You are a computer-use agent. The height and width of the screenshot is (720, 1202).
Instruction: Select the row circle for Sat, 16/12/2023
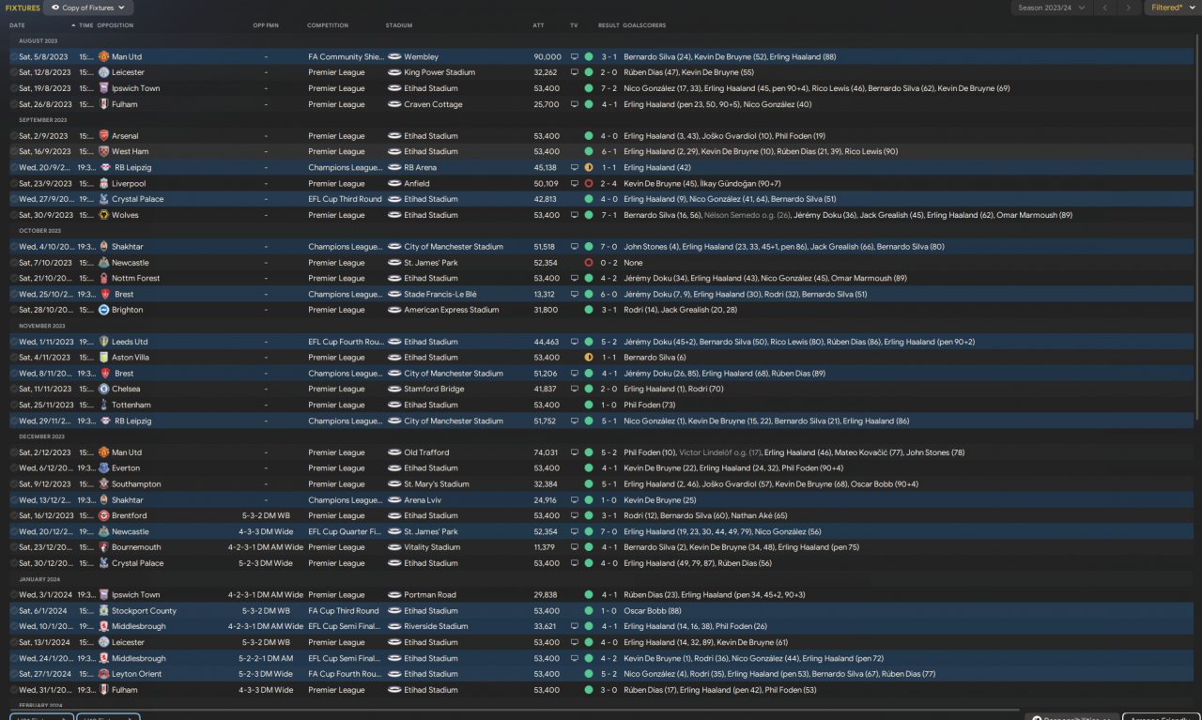13,515
